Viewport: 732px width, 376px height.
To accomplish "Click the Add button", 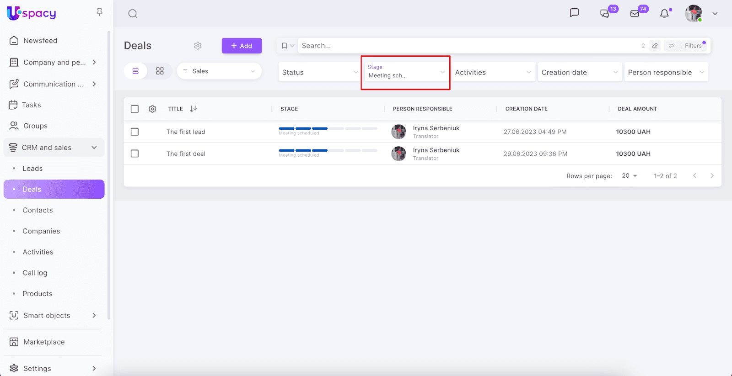I will (242, 46).
